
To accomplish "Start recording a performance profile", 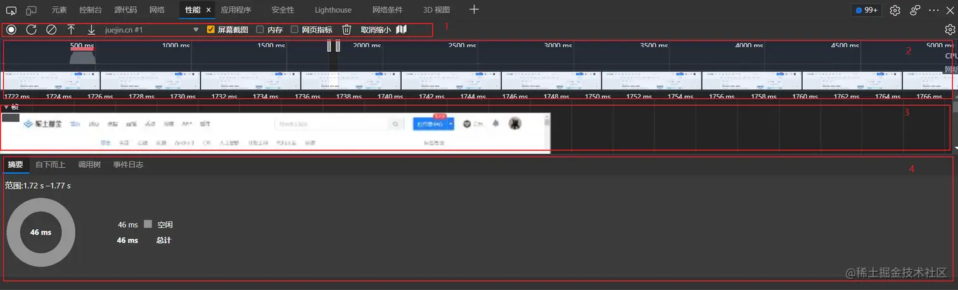I will [x=11, y=30].
